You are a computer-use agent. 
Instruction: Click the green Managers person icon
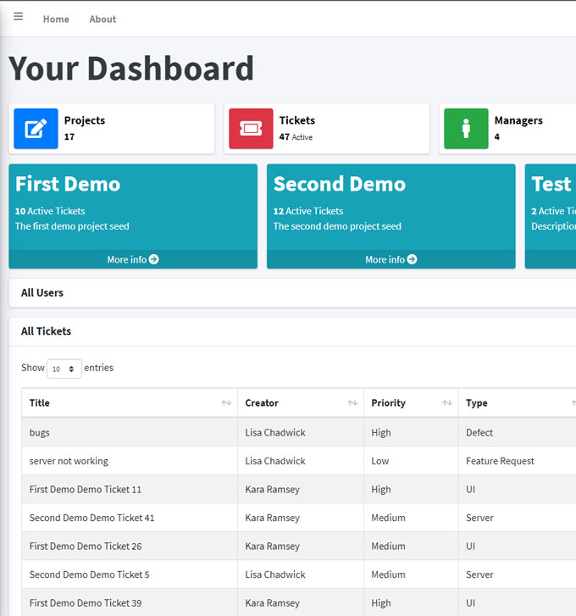coord(466,129)
